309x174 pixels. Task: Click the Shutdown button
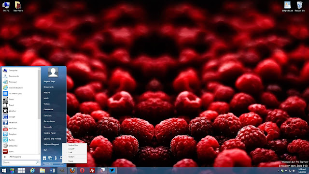tap(51, 164)
